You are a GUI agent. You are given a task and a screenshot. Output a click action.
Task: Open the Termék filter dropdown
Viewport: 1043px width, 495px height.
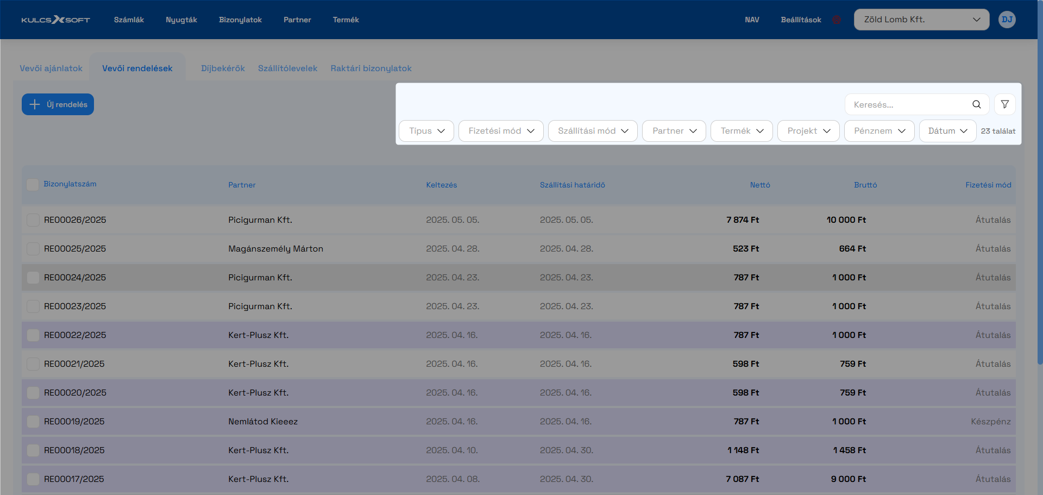tap(742, 131)
